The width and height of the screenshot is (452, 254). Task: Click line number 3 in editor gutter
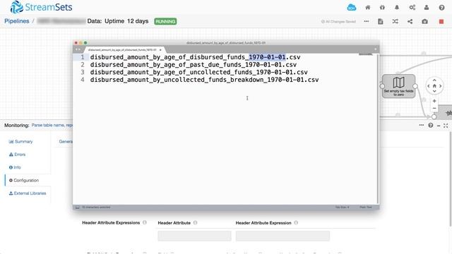point(83,72)
